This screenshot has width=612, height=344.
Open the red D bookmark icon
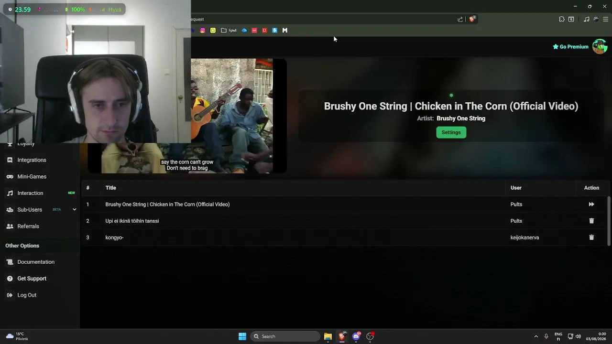click(x=264, y=30)
